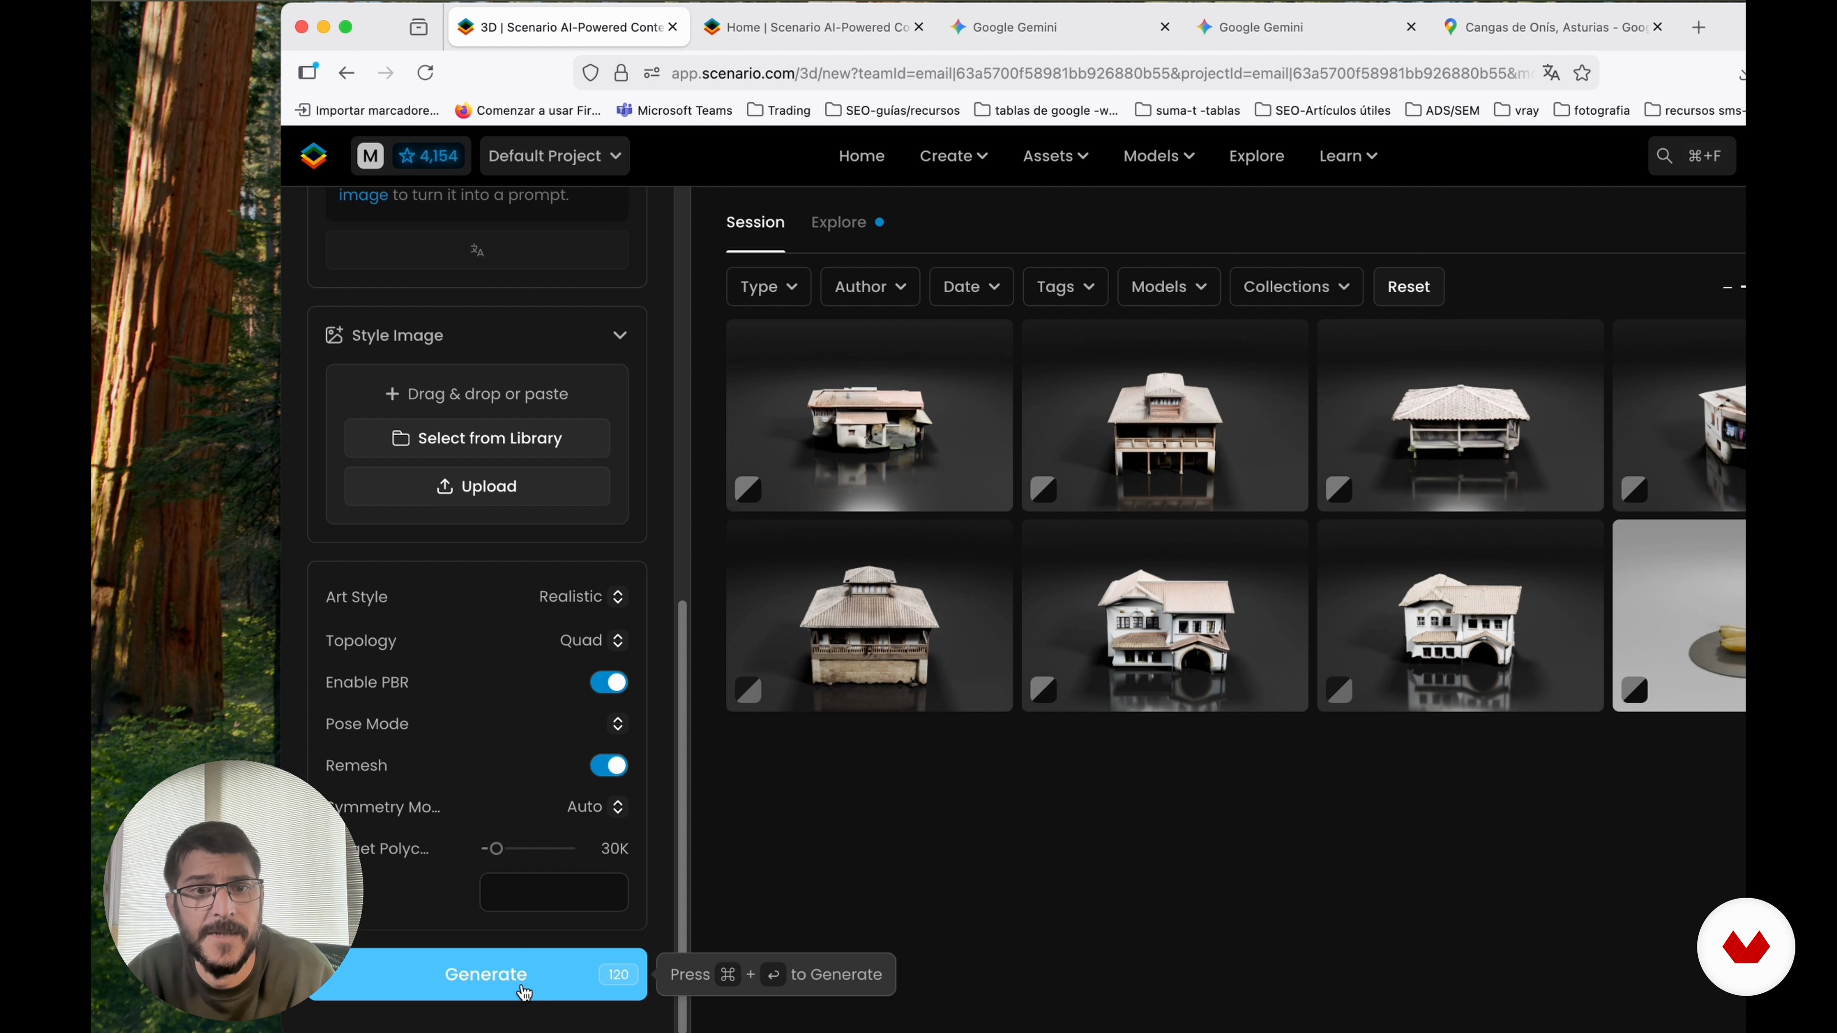Click the translate prompt icon in sidebar

tap(477, 250)
